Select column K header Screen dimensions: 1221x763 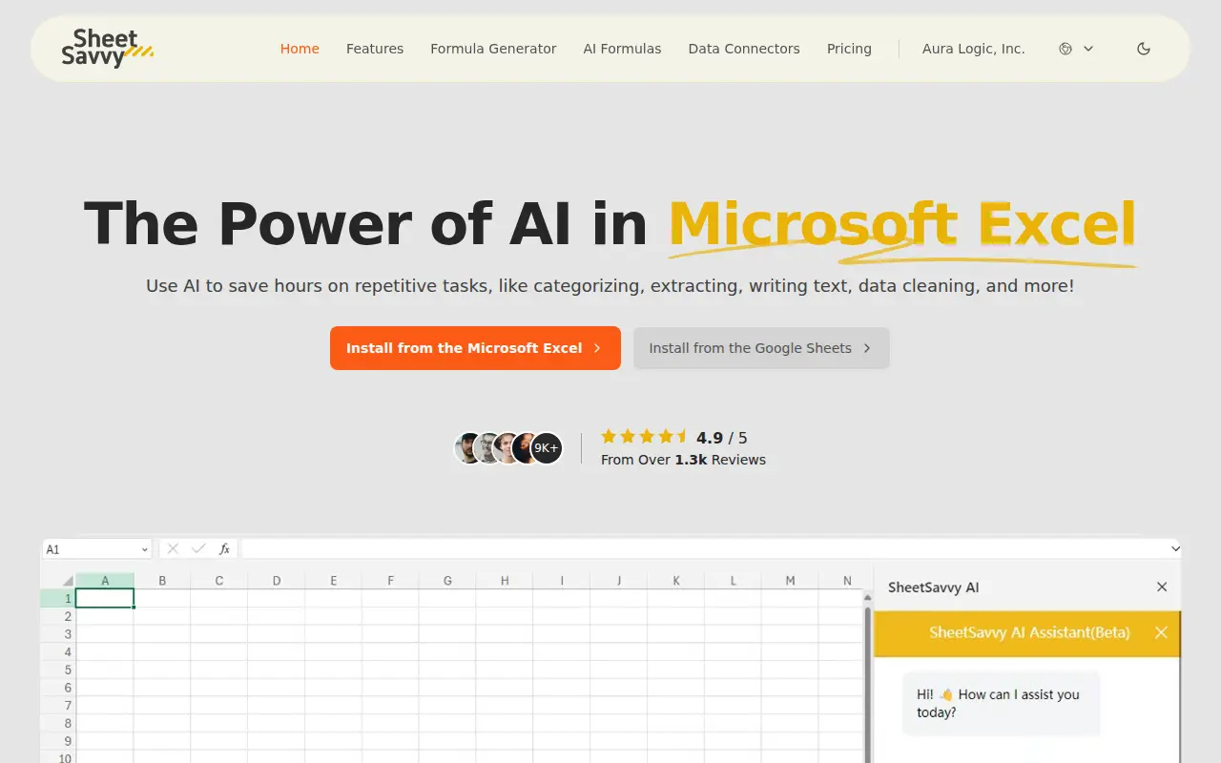pyautogui.click(x=676, y=581)
